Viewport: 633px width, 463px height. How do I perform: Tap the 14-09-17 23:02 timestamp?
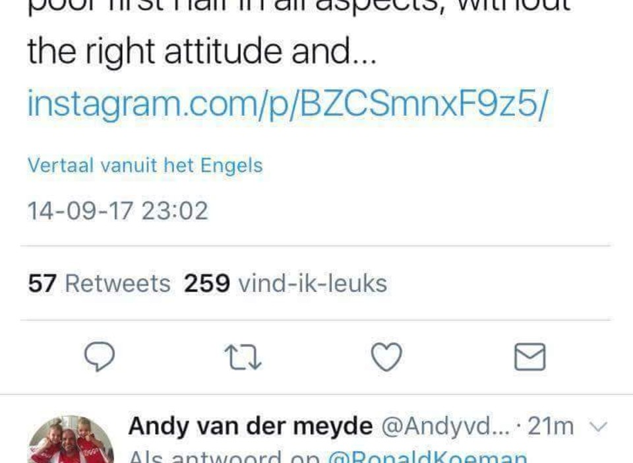(117, 211)
